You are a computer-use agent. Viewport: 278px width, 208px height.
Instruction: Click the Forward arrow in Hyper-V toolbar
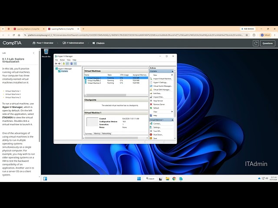click(x=60, y=64)
